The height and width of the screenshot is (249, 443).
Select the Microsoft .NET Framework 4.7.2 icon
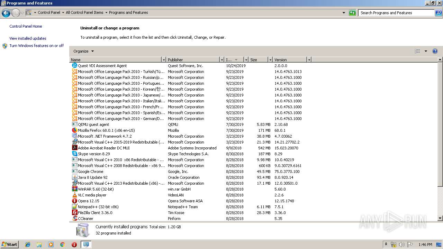click(x=74, y=136)
